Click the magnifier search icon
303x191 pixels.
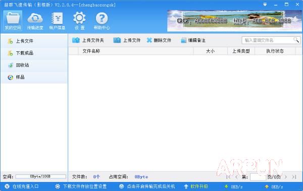pos(296,40)
